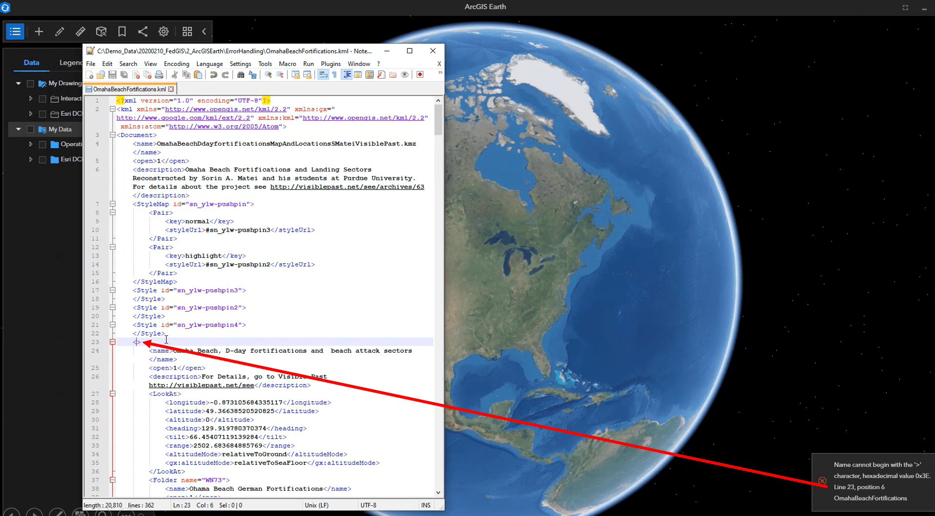Screen dimensions: 935x516
Task: Toggle checkbox for Esri DC folder under My Data
Action: (42, 159)
